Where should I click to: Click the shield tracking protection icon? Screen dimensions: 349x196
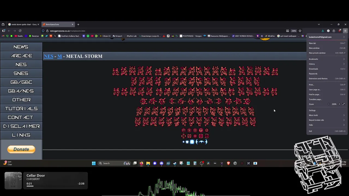[x=43, y=31]
